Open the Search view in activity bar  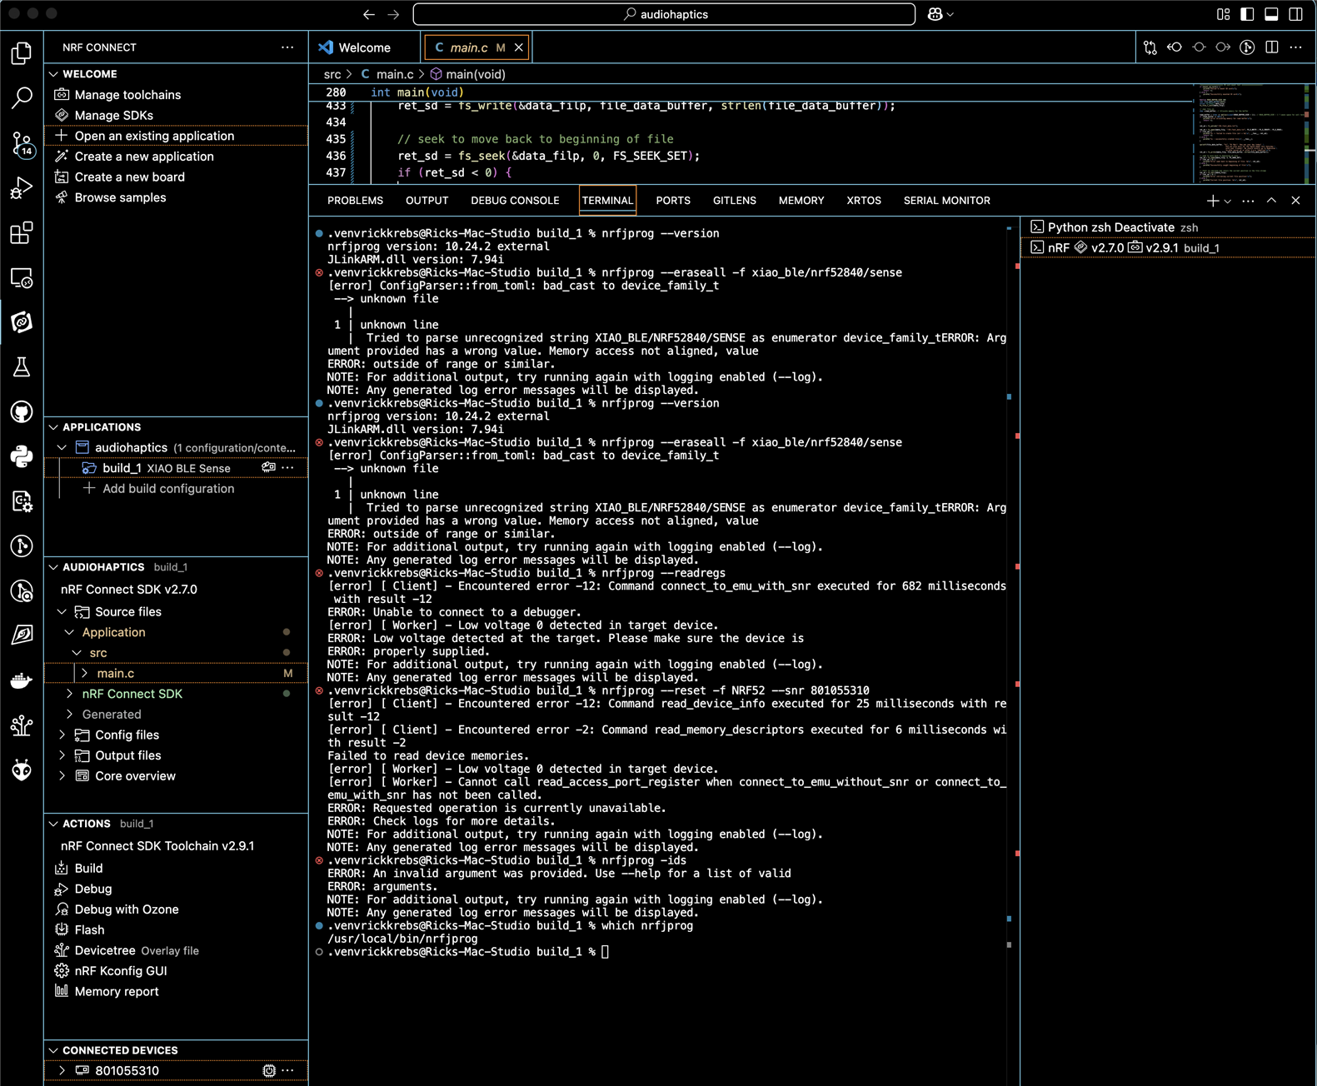(22, 98)
